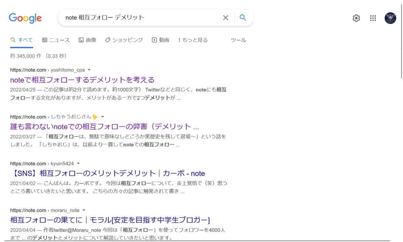Click the blue magnifier search button
Viewport: 403px width, 242px height.
(243, 18)
